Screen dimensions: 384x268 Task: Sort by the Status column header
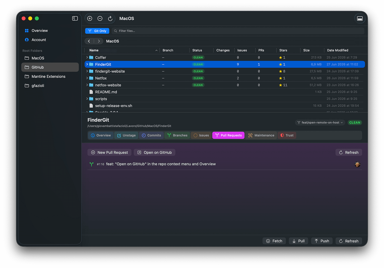pos(197,50)
